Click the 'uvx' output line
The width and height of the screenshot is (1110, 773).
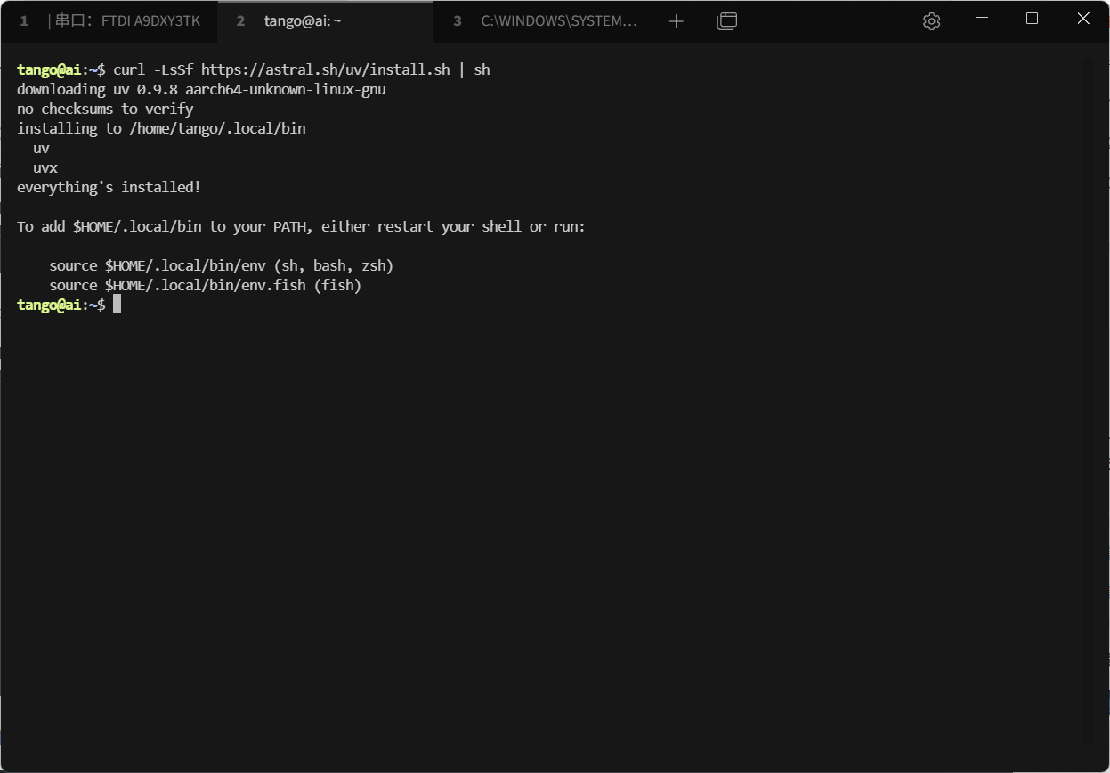45,167
